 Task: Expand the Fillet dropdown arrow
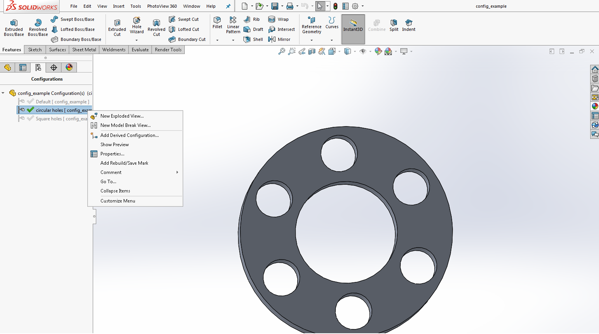pyautogui.click(x=217, y=40)
